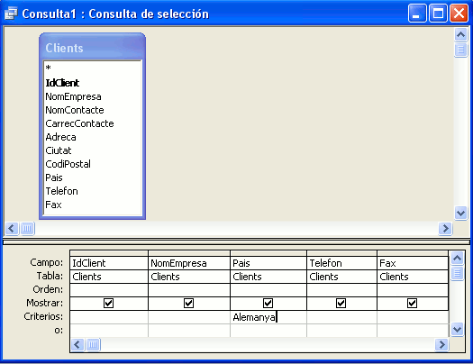Uncheck Mostrar for the IdClient column

[108, 303]
